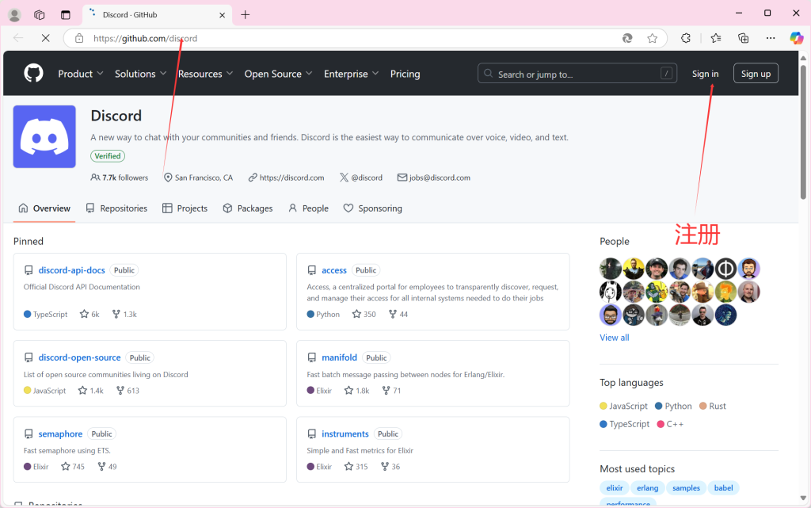This screenshot has height=508, width=811.
Task: Select the samples topic tag
Action: coord(686,488)
